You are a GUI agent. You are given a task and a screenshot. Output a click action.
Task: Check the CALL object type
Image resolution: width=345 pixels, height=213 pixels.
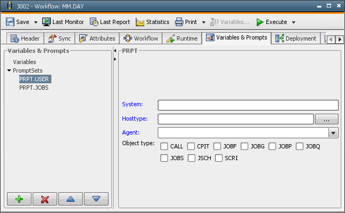[164, 146]
